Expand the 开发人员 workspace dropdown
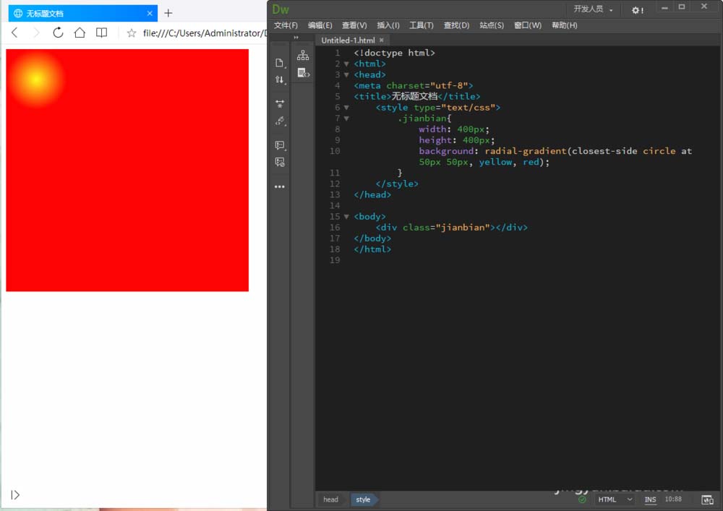 pyautogui.click(x=594, y=9)
